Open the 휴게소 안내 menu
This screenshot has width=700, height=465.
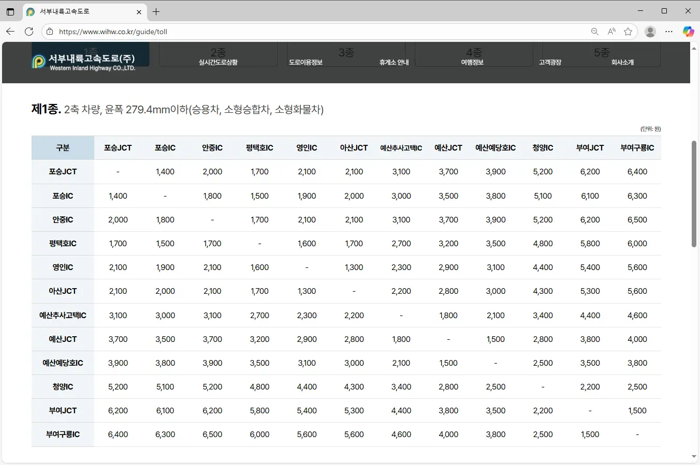pos(394,62)
